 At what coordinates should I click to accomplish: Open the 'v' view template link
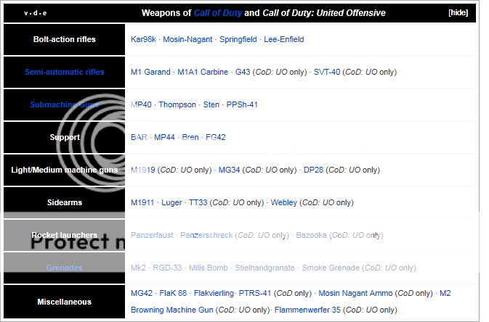[x=25, y=13]
